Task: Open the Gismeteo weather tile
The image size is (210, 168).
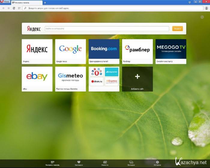Action: (x=70, y=77)
